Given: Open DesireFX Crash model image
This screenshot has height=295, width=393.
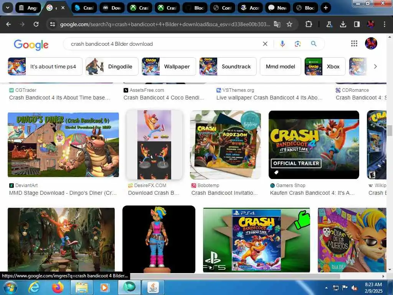Looking at the screenshot, I should click(x=154, y=145).
